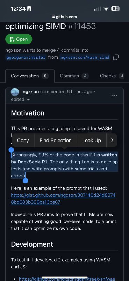Choose Find Selection in popup menu
The height and width of the screenshot is (281, 129).
pos(56,140)
